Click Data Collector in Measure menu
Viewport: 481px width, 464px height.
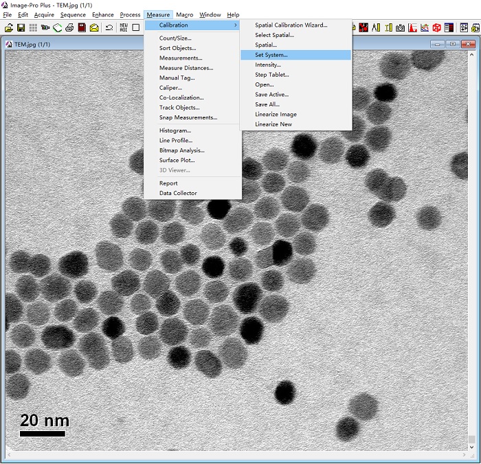tap(178, 193)
